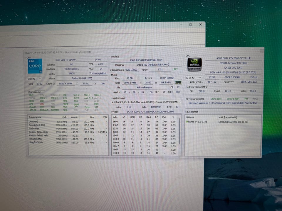282x211 pixels.
Task: Click the DDR4 SDRAM type field
Action: tap(167, 78)
